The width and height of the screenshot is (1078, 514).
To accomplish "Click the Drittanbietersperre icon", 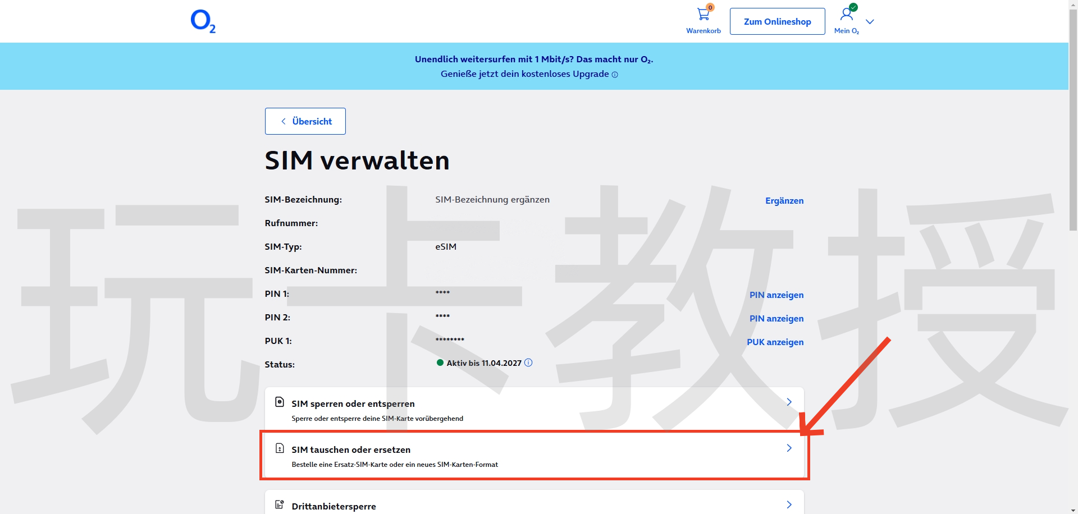I will [280, 504].
